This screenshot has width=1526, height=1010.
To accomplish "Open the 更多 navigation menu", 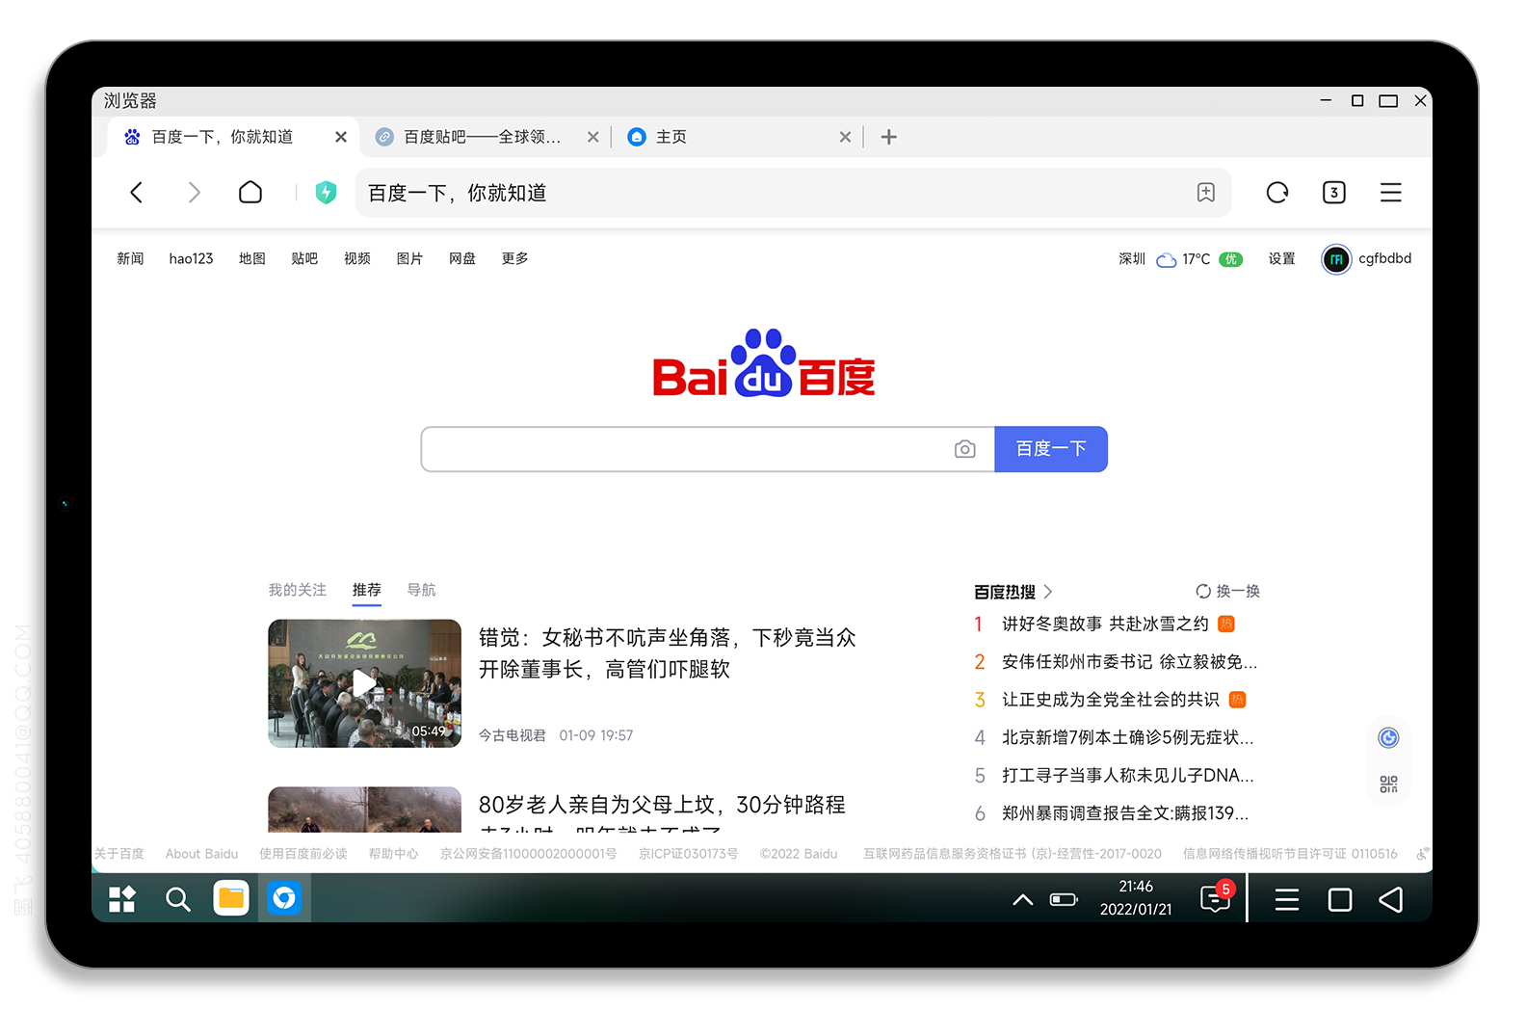I will pos(514,258).
